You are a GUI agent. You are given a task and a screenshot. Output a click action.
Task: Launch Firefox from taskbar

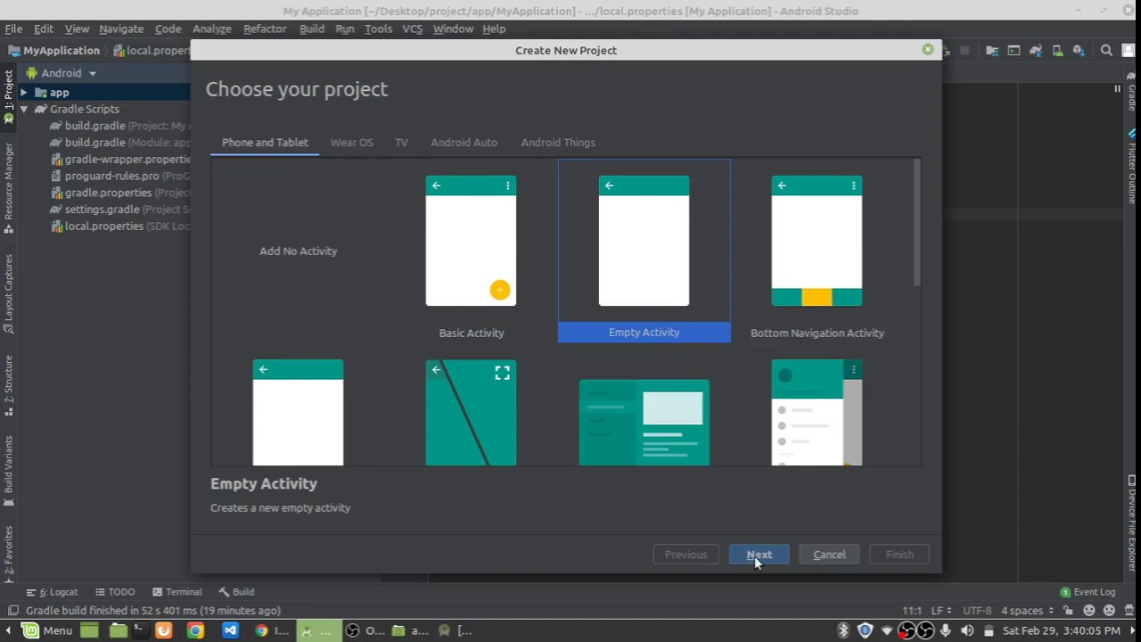tap(163, 630)
